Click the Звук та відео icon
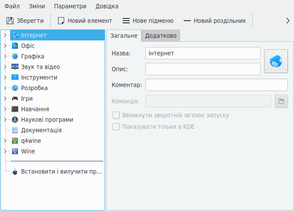Image resolution: width=294 pixels, height=211 pixels. point(15,67)
